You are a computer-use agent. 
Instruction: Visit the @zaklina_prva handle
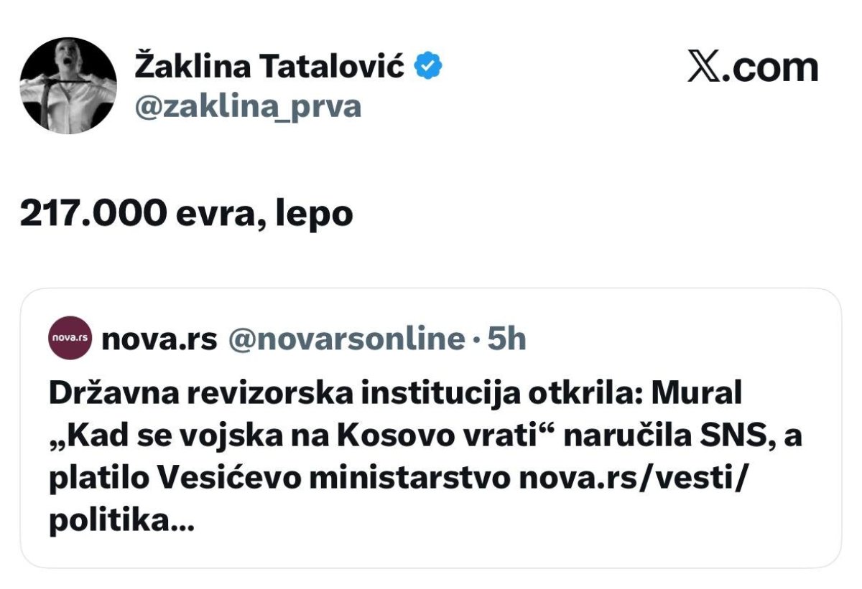point(248,107)
